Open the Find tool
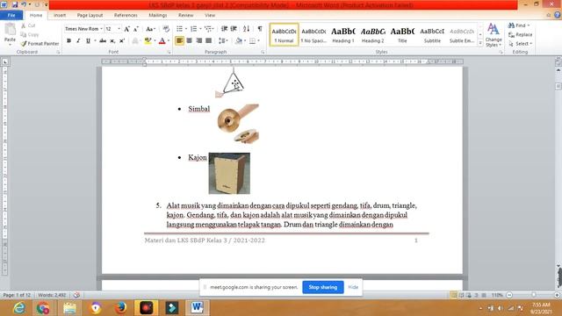This screenshot has height=316, width=562. (517, 25)
